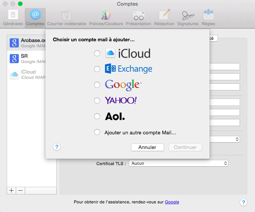Open Courrier indésirable preferences
255x212 pixels.
point(66,18)
